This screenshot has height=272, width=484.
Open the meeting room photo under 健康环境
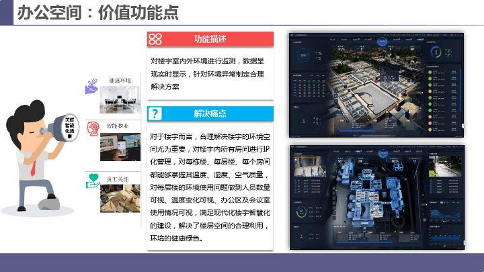(120, 99)
